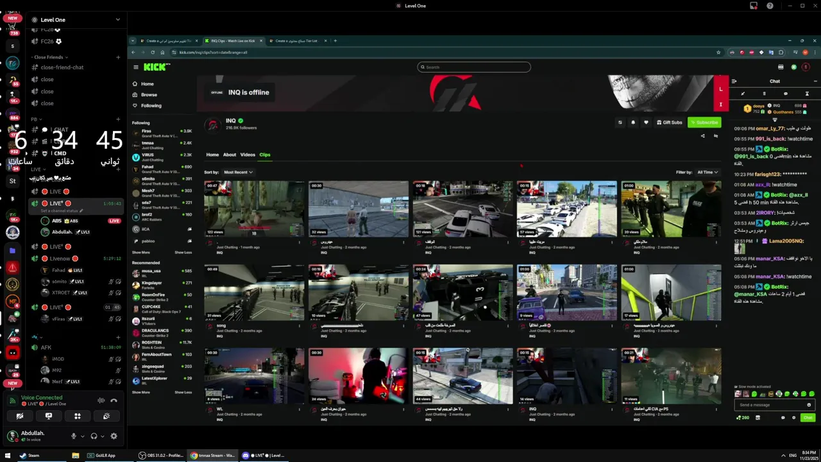Open OBS 31.0.2 in the taskbar

click(162, 456)
